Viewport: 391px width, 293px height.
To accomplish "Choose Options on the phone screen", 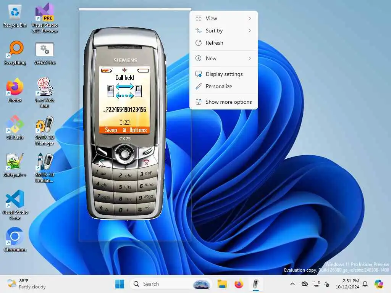I will tap(138, 130).
